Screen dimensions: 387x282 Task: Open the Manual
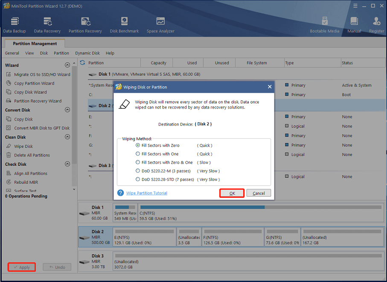354,25
